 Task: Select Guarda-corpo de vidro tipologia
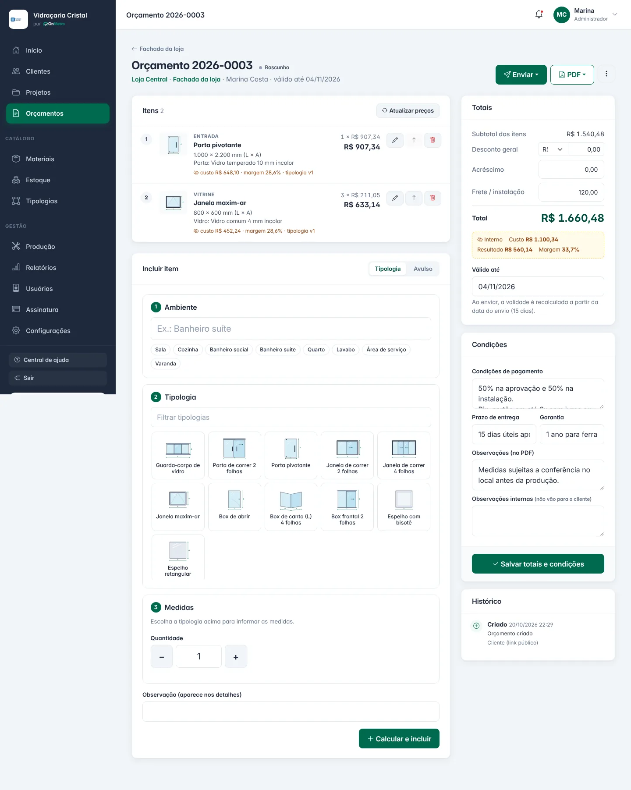[178, 456]
